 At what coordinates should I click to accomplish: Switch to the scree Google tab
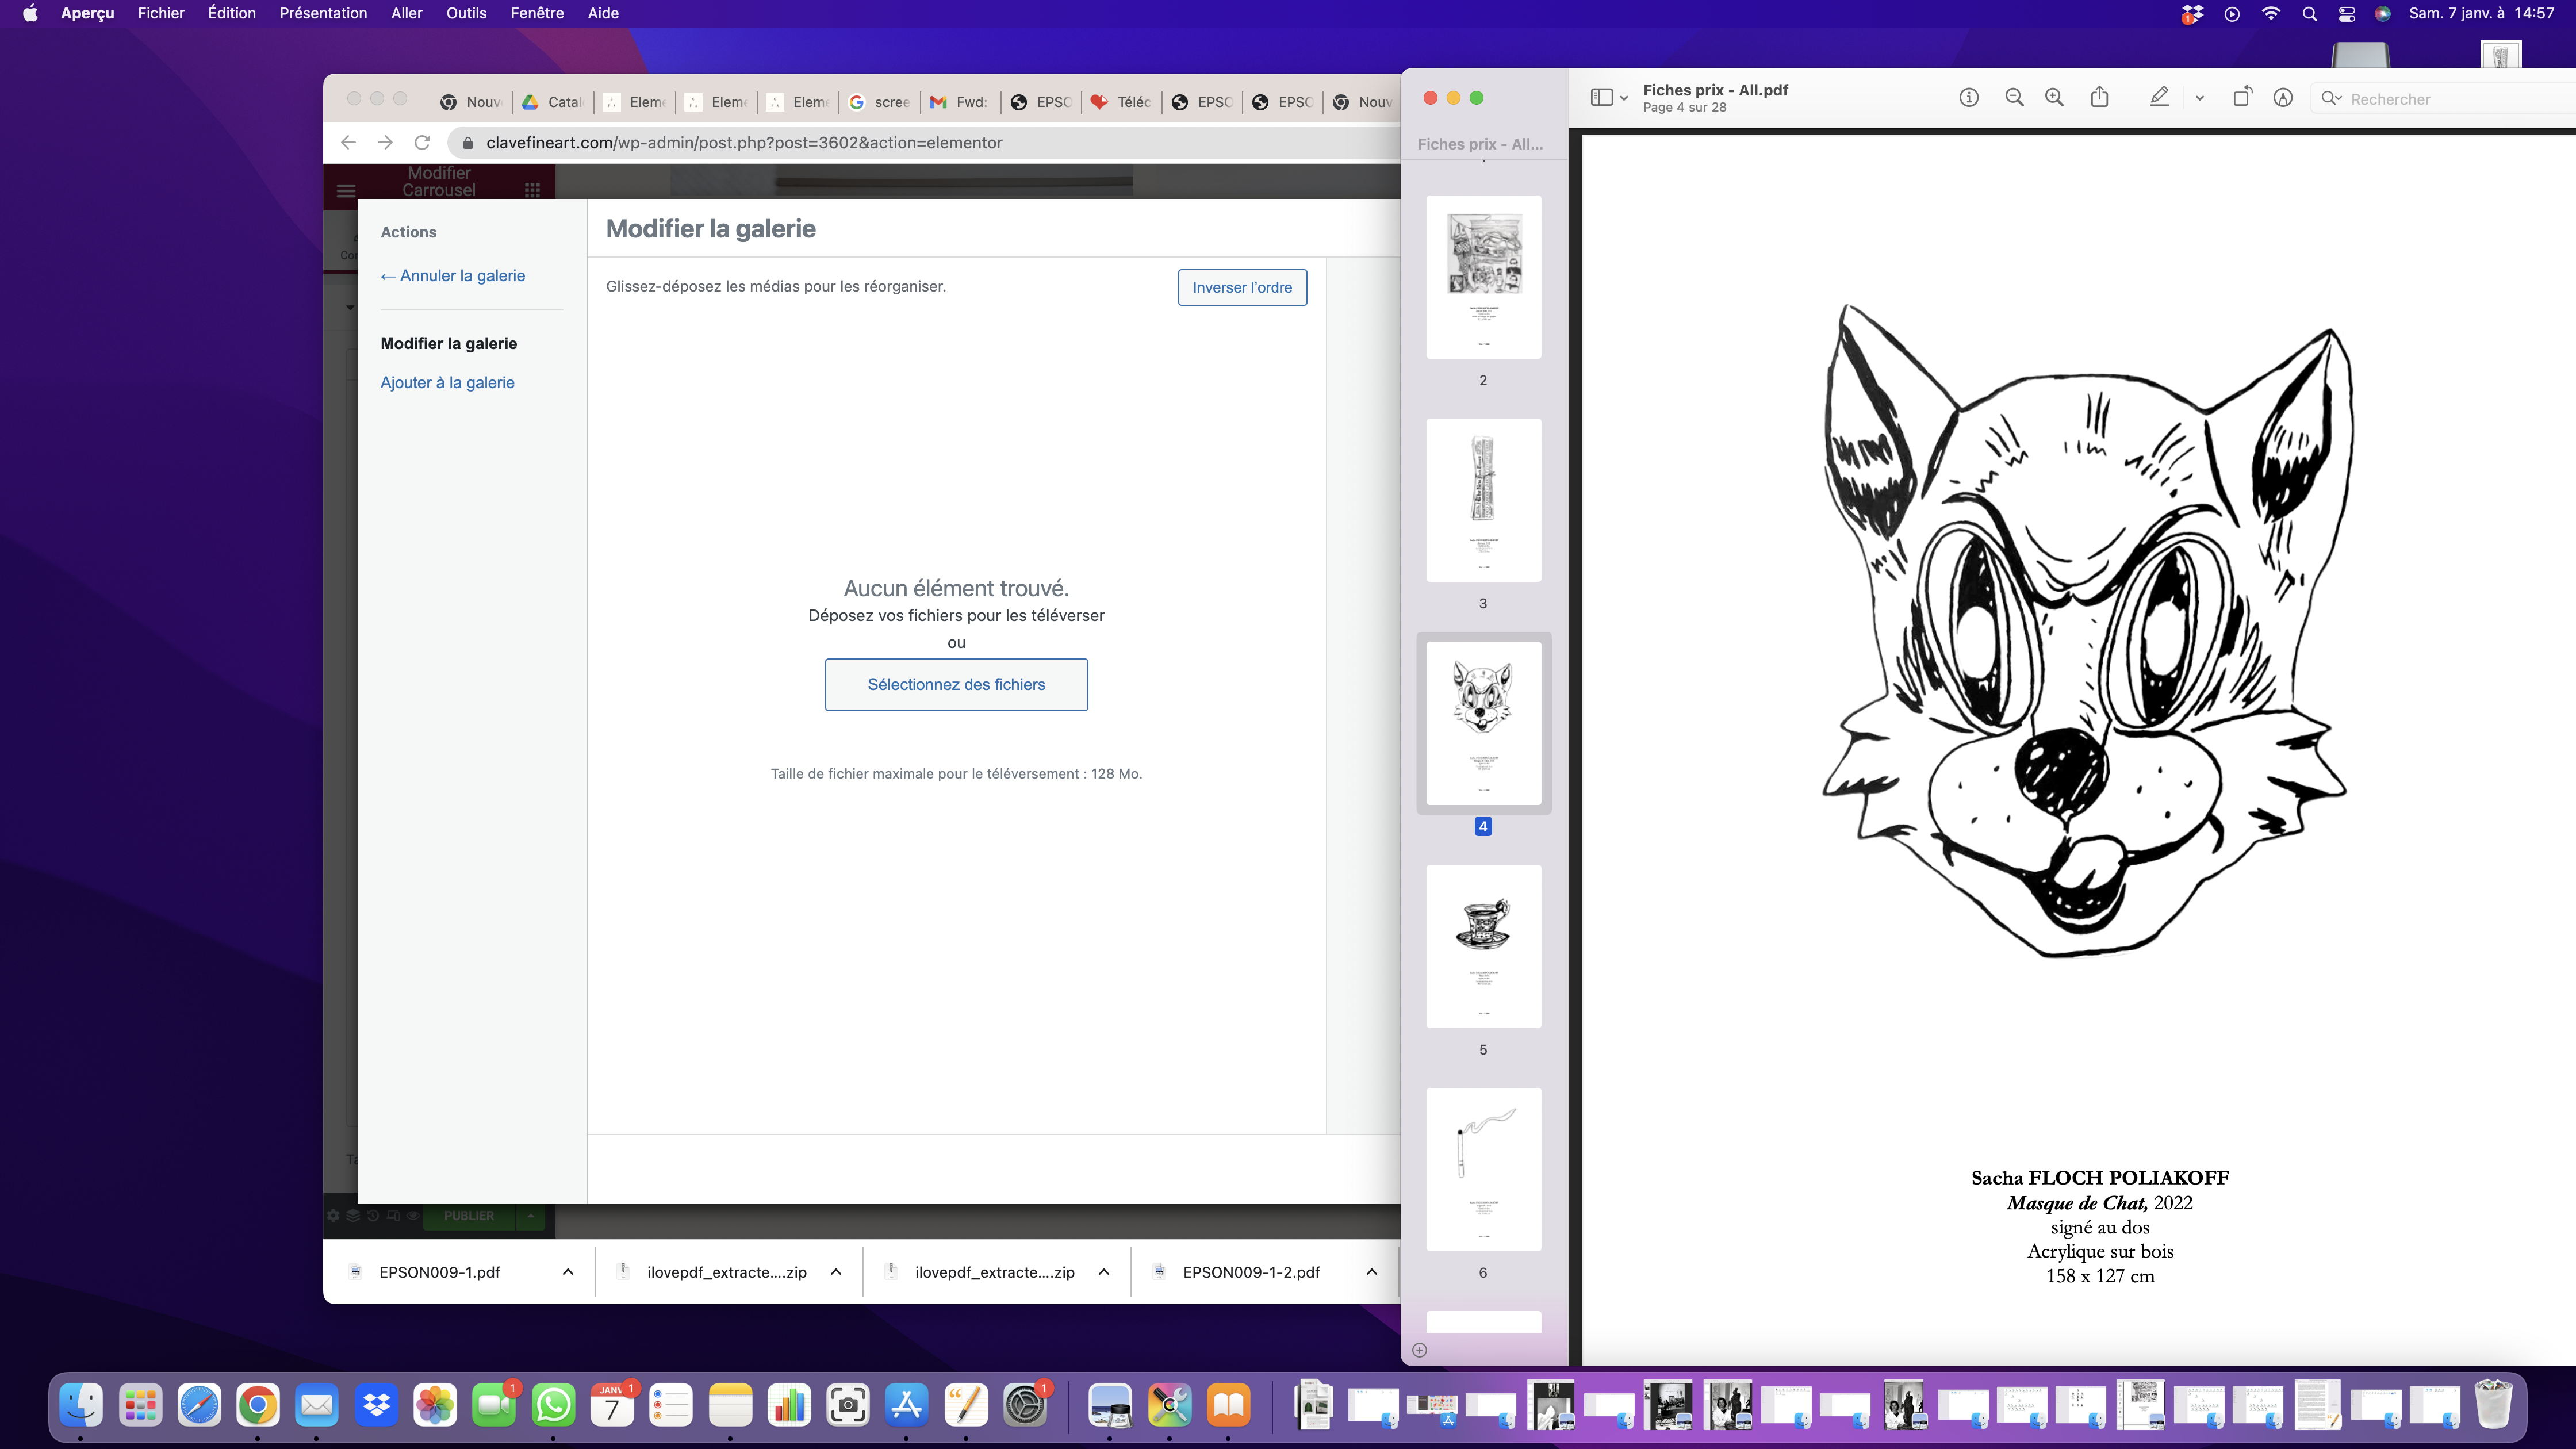point(879,102)
